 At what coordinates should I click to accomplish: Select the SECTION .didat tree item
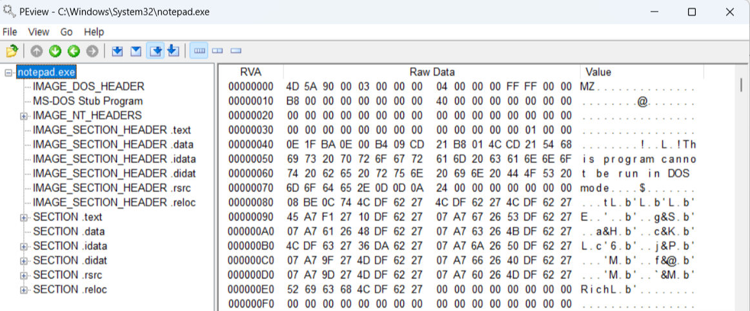(x=70, y=260)
